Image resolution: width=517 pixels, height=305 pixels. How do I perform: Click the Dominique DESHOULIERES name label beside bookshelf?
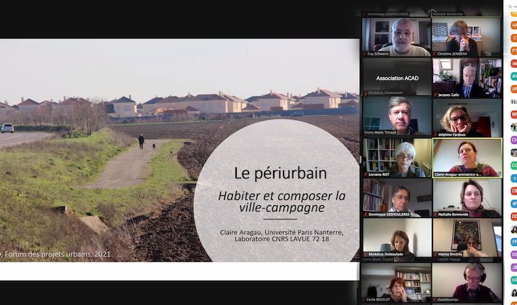coord(389,214)
